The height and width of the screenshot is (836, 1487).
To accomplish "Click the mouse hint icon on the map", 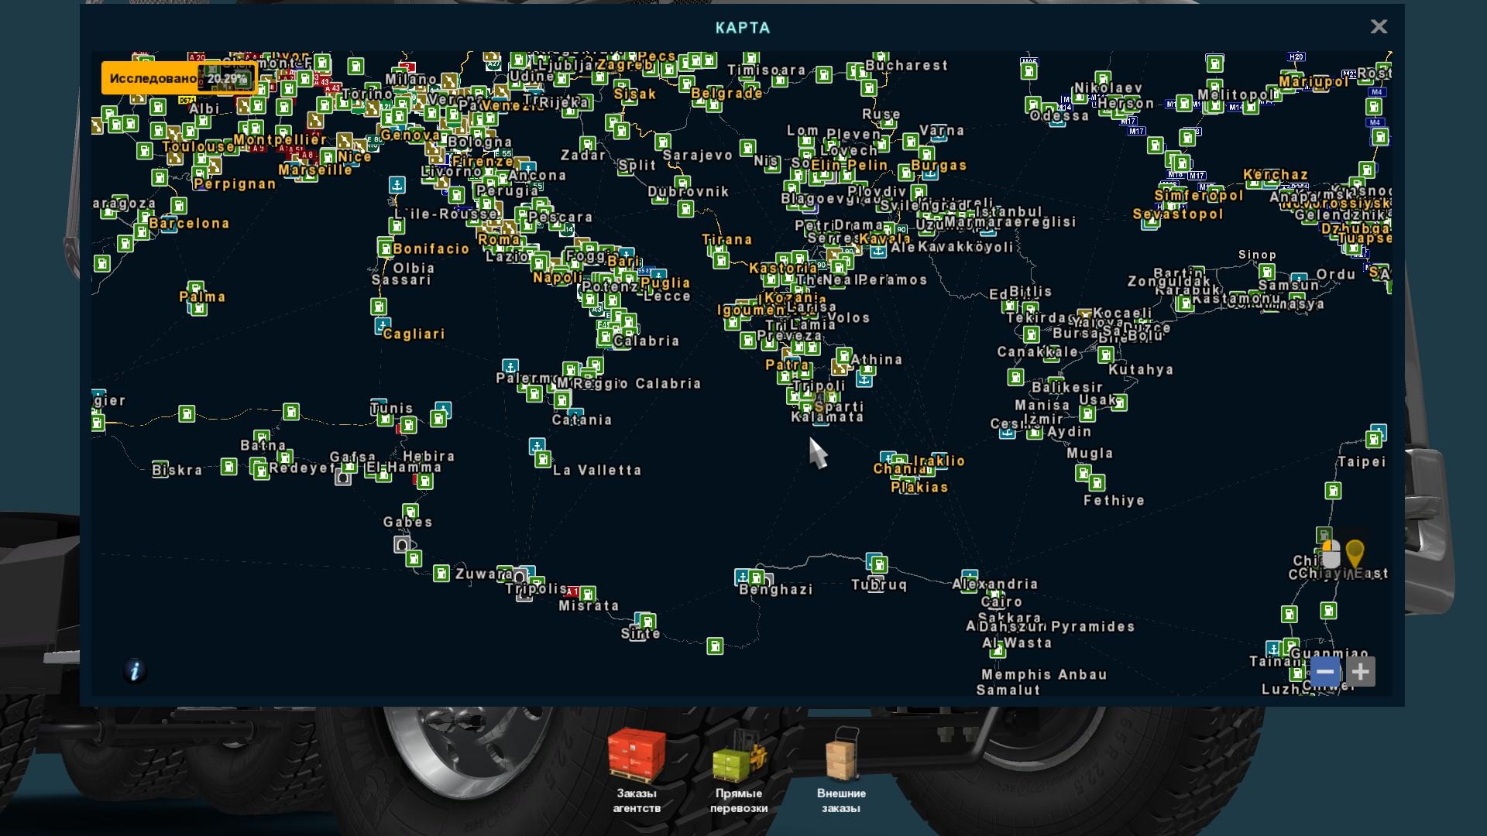I will click(1331, 553).
